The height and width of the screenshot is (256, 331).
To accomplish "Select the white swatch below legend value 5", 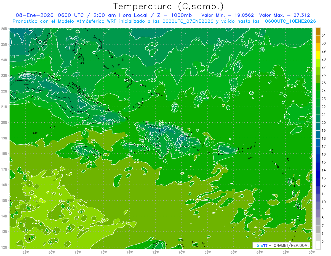I will 318,246.
